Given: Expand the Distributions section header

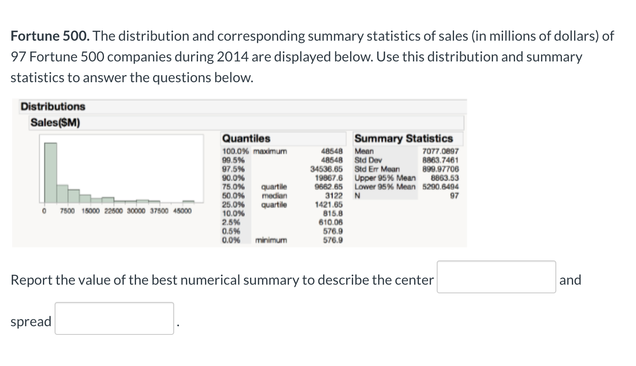Looking at the screenshot, I should tap(52, 107).
